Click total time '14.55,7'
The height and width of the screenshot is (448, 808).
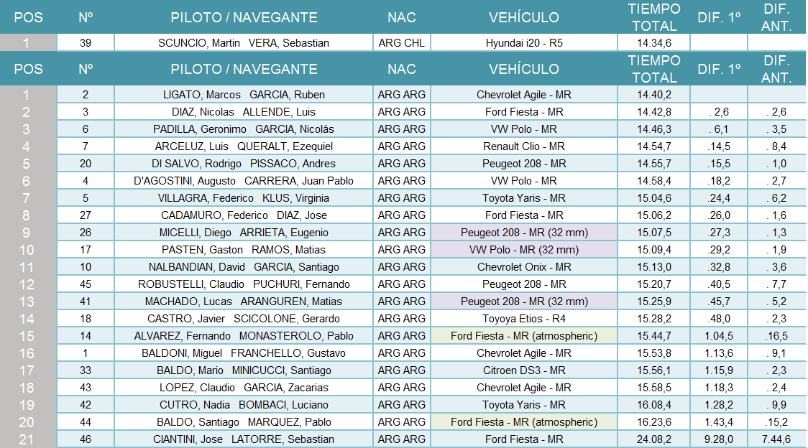tap(654, 164)
